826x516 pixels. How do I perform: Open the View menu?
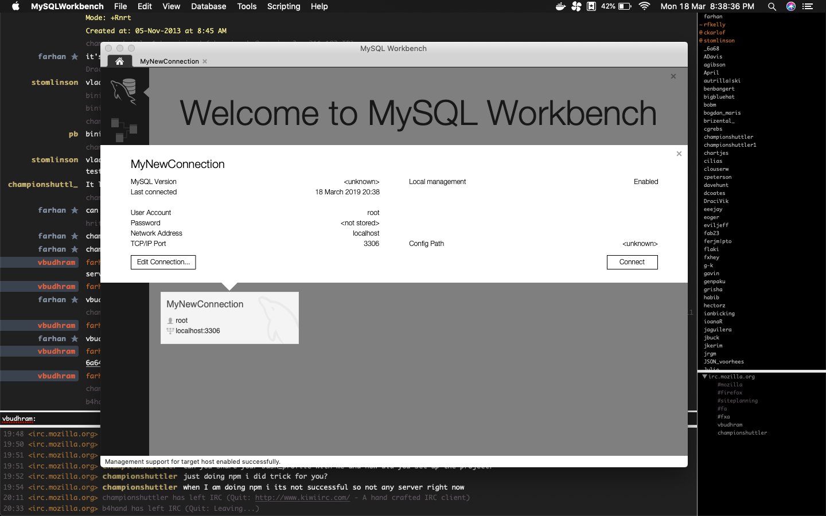(171, 6)
